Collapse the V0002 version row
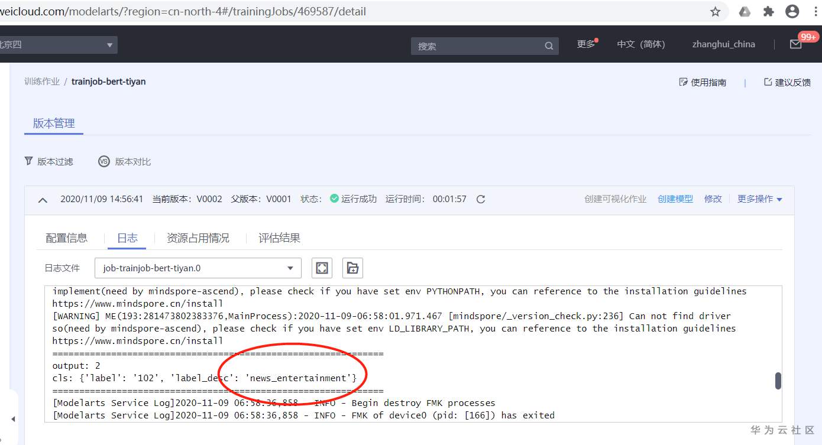The image size is (822, 445). (x=43, y=200)
